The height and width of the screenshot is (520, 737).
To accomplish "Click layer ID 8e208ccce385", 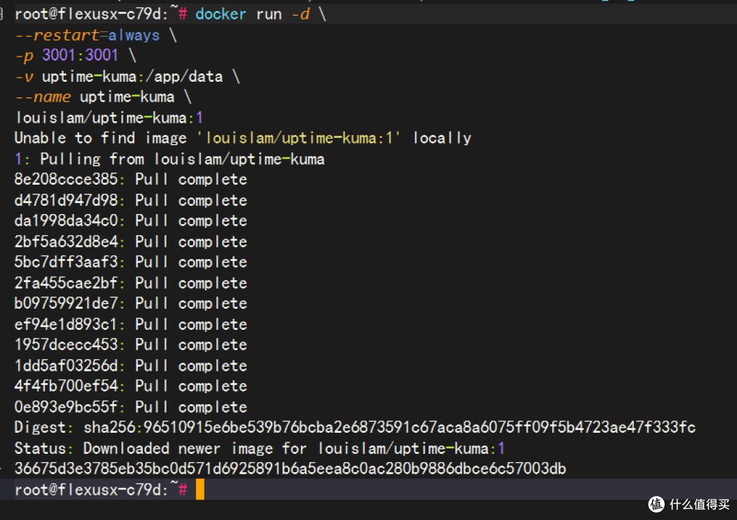I will coord(66,179).
